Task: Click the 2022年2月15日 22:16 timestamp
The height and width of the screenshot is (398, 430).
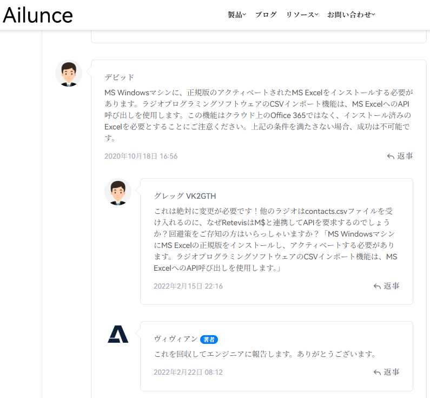Action: (x=188, y=286)
